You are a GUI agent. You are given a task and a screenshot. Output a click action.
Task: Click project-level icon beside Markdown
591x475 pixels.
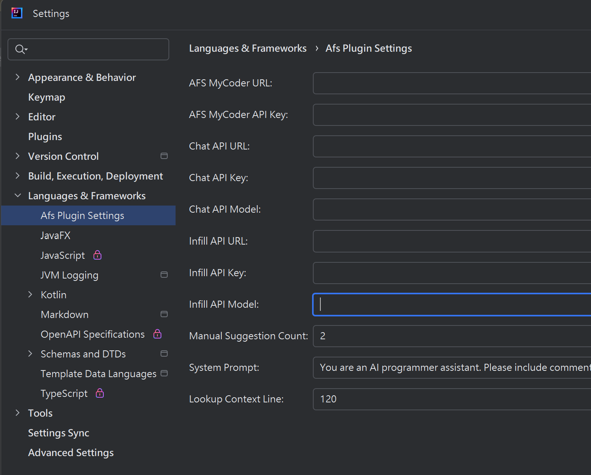click(164, 314)
